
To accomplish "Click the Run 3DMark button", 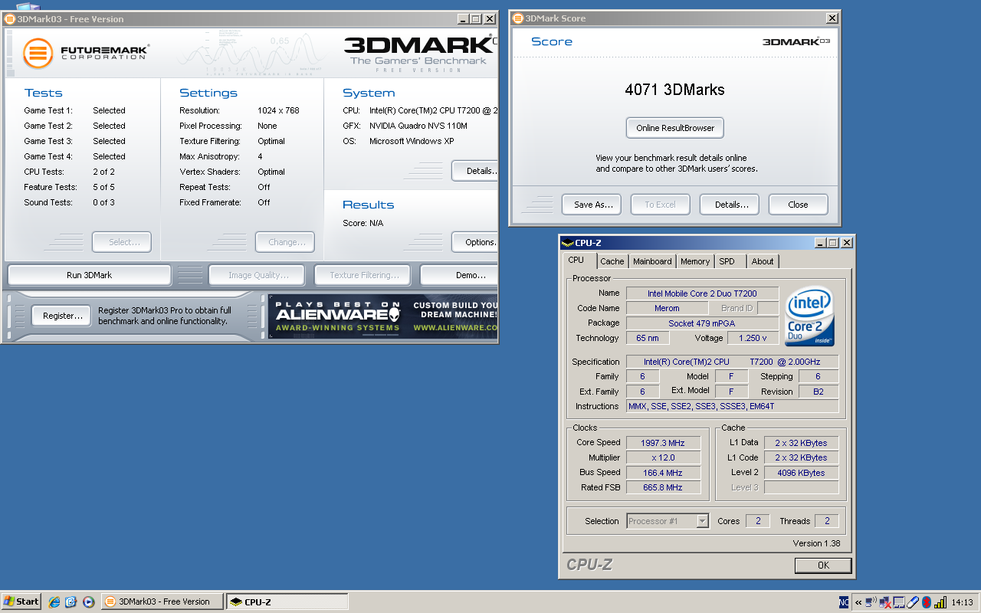I will pyautogui.click(x=89, y=275).
